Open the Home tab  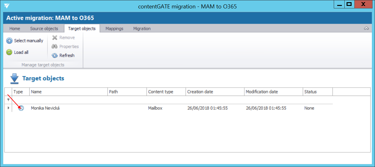pyautogui.click(x=15, y=29)
